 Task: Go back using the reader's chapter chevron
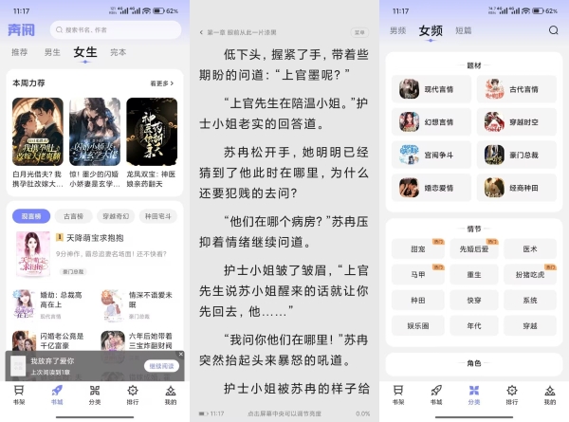click(201, 32)
